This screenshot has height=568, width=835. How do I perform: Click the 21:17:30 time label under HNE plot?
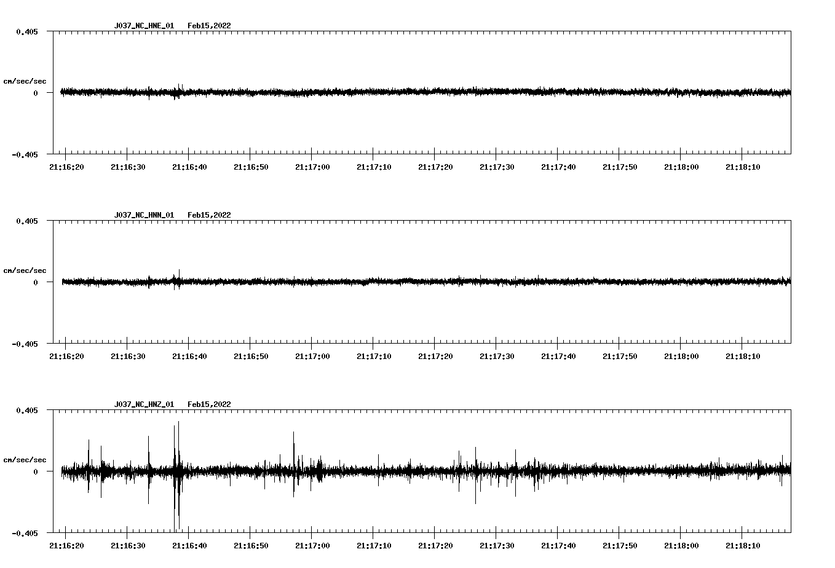(497, 167)
